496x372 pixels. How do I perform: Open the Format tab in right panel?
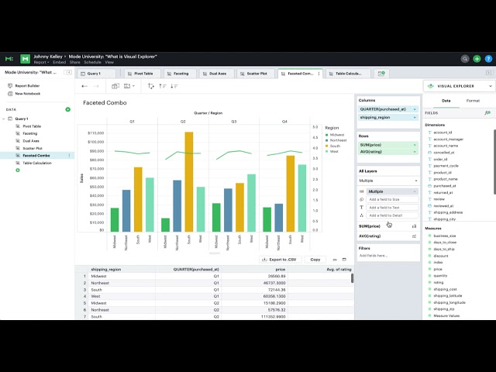tap(473, 101)
